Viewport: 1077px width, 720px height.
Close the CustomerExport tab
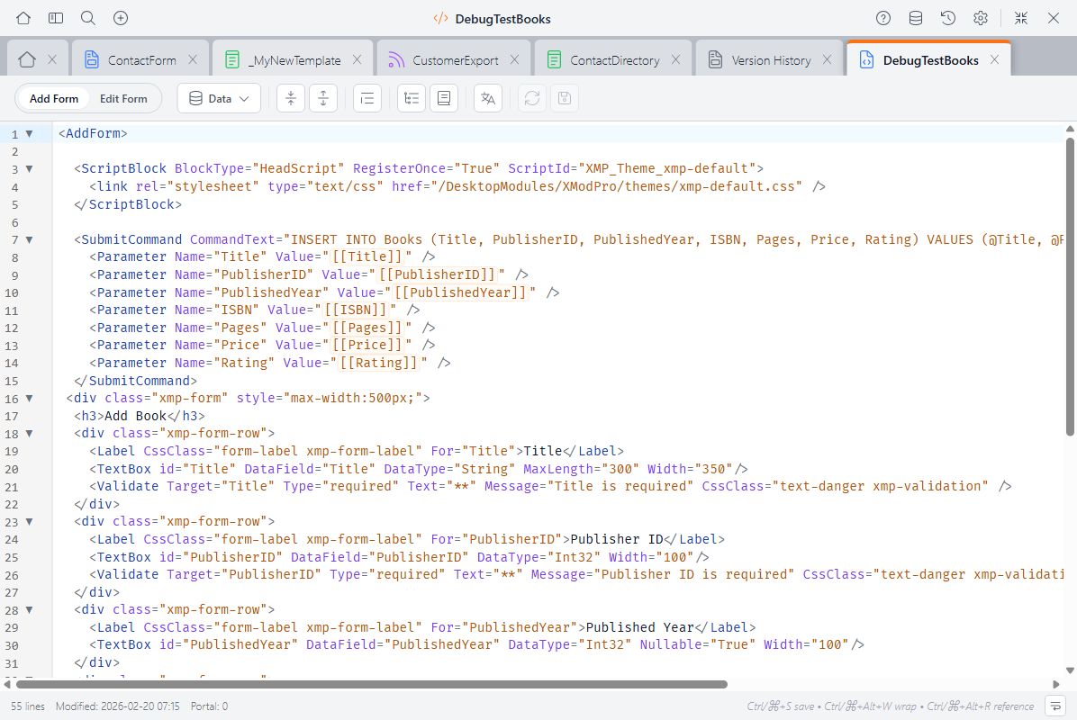[514, 60]
